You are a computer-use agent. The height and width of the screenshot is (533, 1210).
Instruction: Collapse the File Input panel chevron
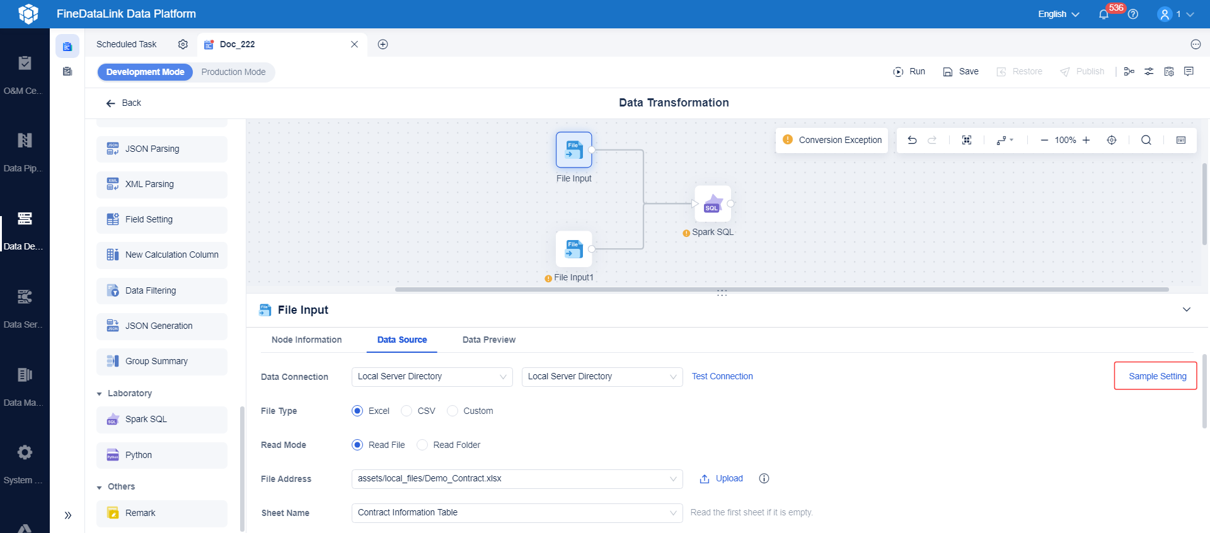point(1187,309)
